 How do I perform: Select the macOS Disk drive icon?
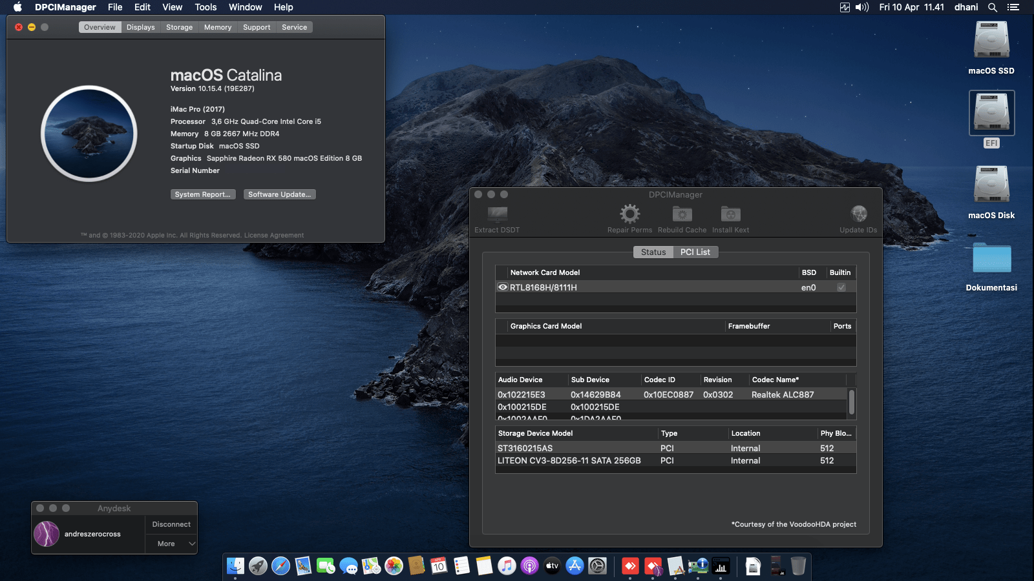pyautogui.click(x=991, y=185)
